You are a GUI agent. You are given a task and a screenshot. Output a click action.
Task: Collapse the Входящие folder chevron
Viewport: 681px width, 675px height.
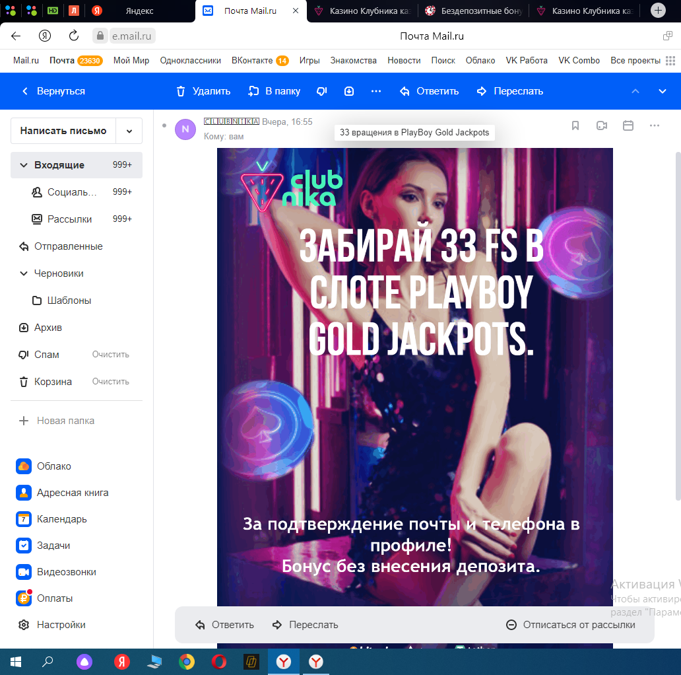point(24,165)
